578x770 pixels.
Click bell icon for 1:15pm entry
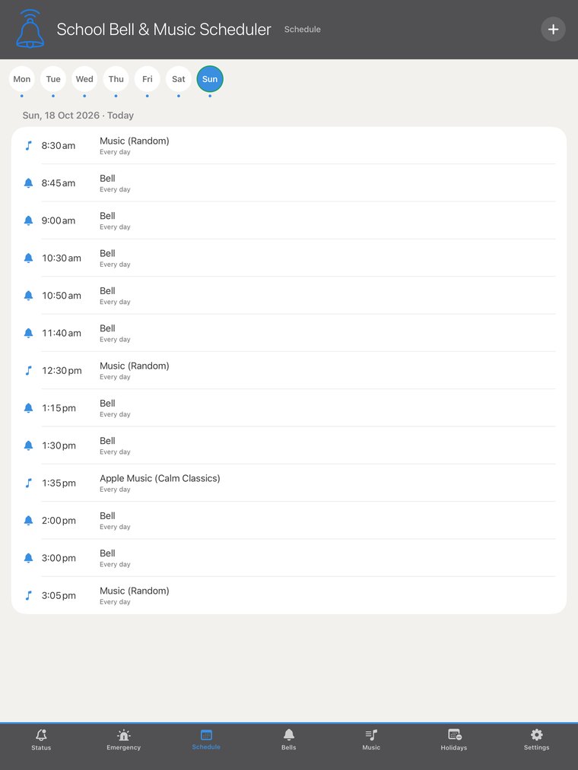click(x=28, y=408)
